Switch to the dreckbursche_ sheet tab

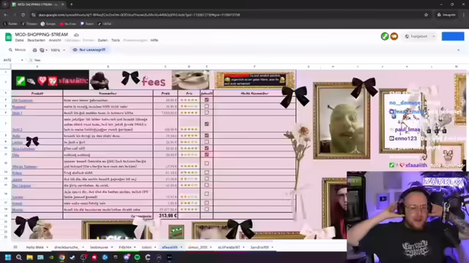coord(67,247)
